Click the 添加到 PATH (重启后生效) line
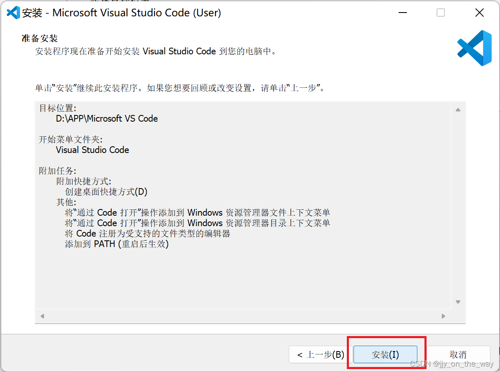500x372 pixels. (117, 244)
